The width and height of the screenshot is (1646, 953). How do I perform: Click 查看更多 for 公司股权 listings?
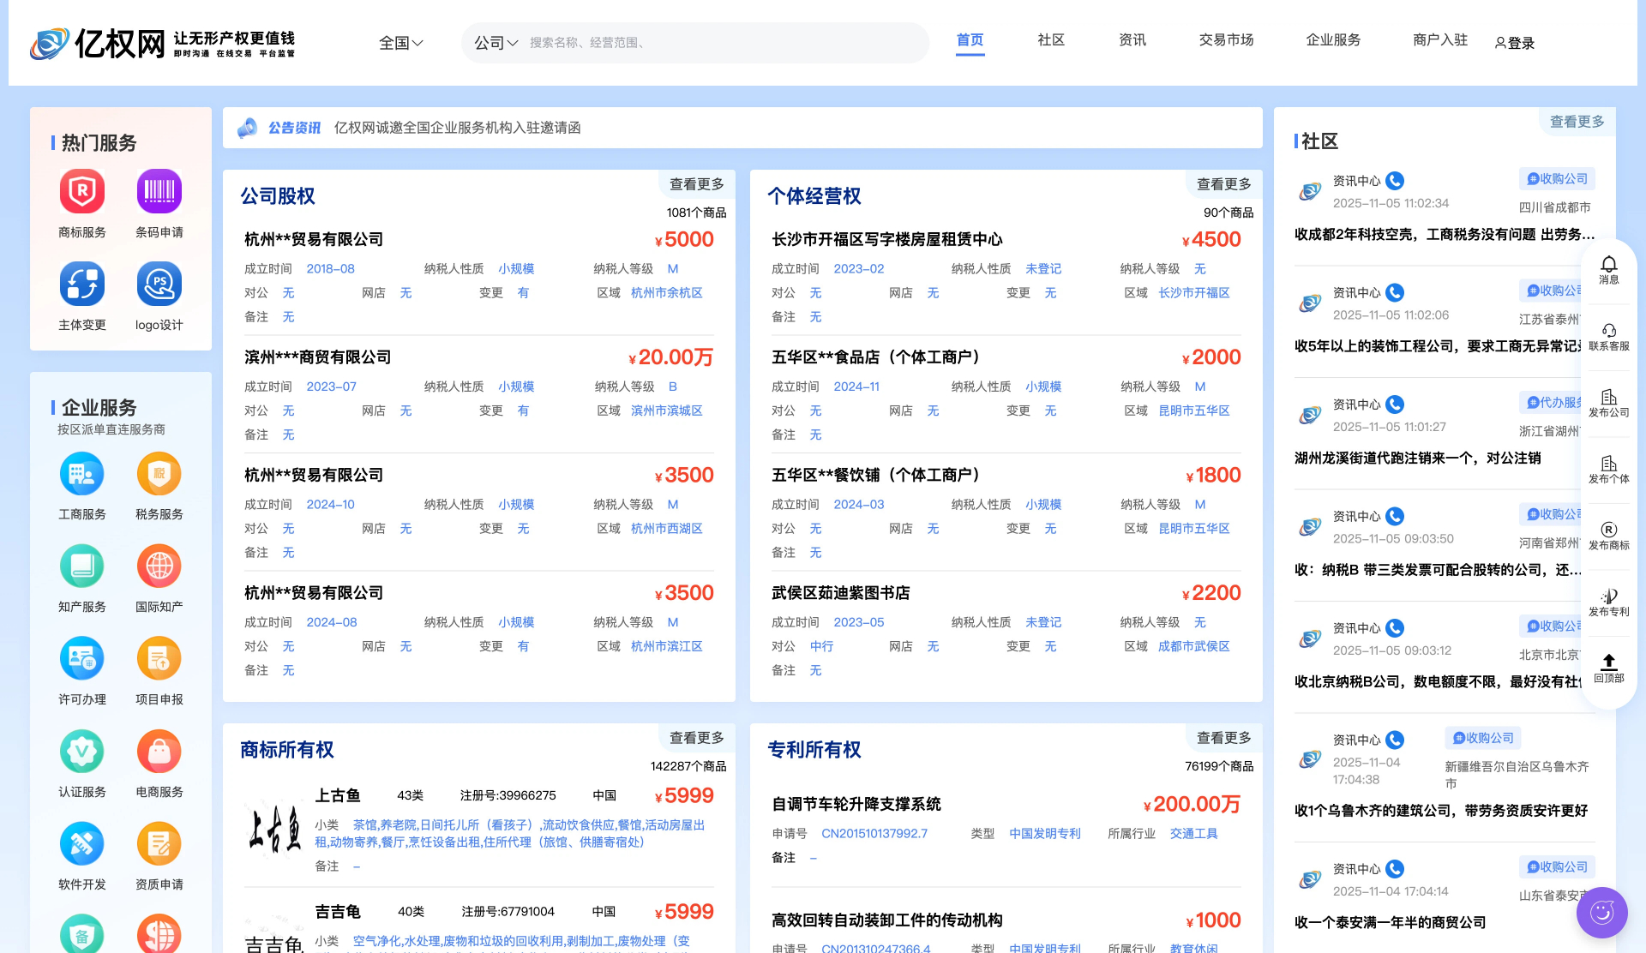(696, 183)
